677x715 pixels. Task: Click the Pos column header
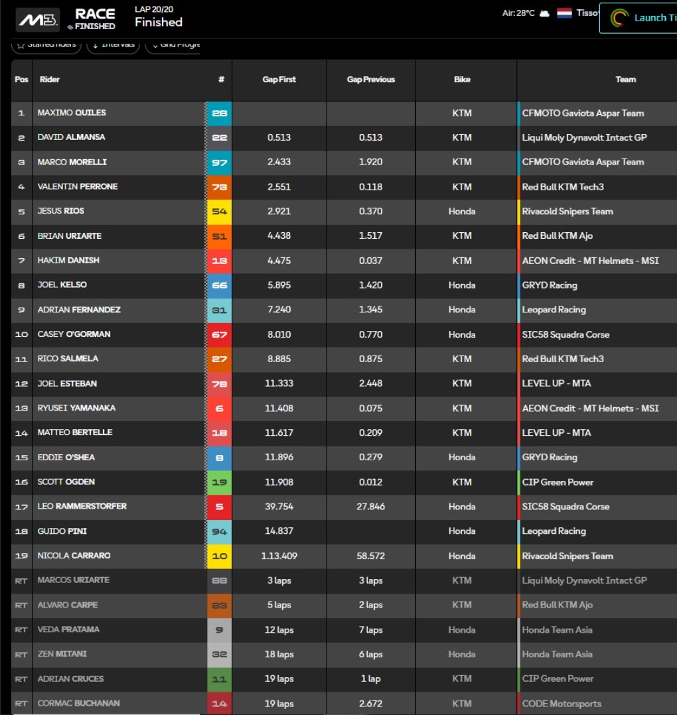(x=21, y=80)
